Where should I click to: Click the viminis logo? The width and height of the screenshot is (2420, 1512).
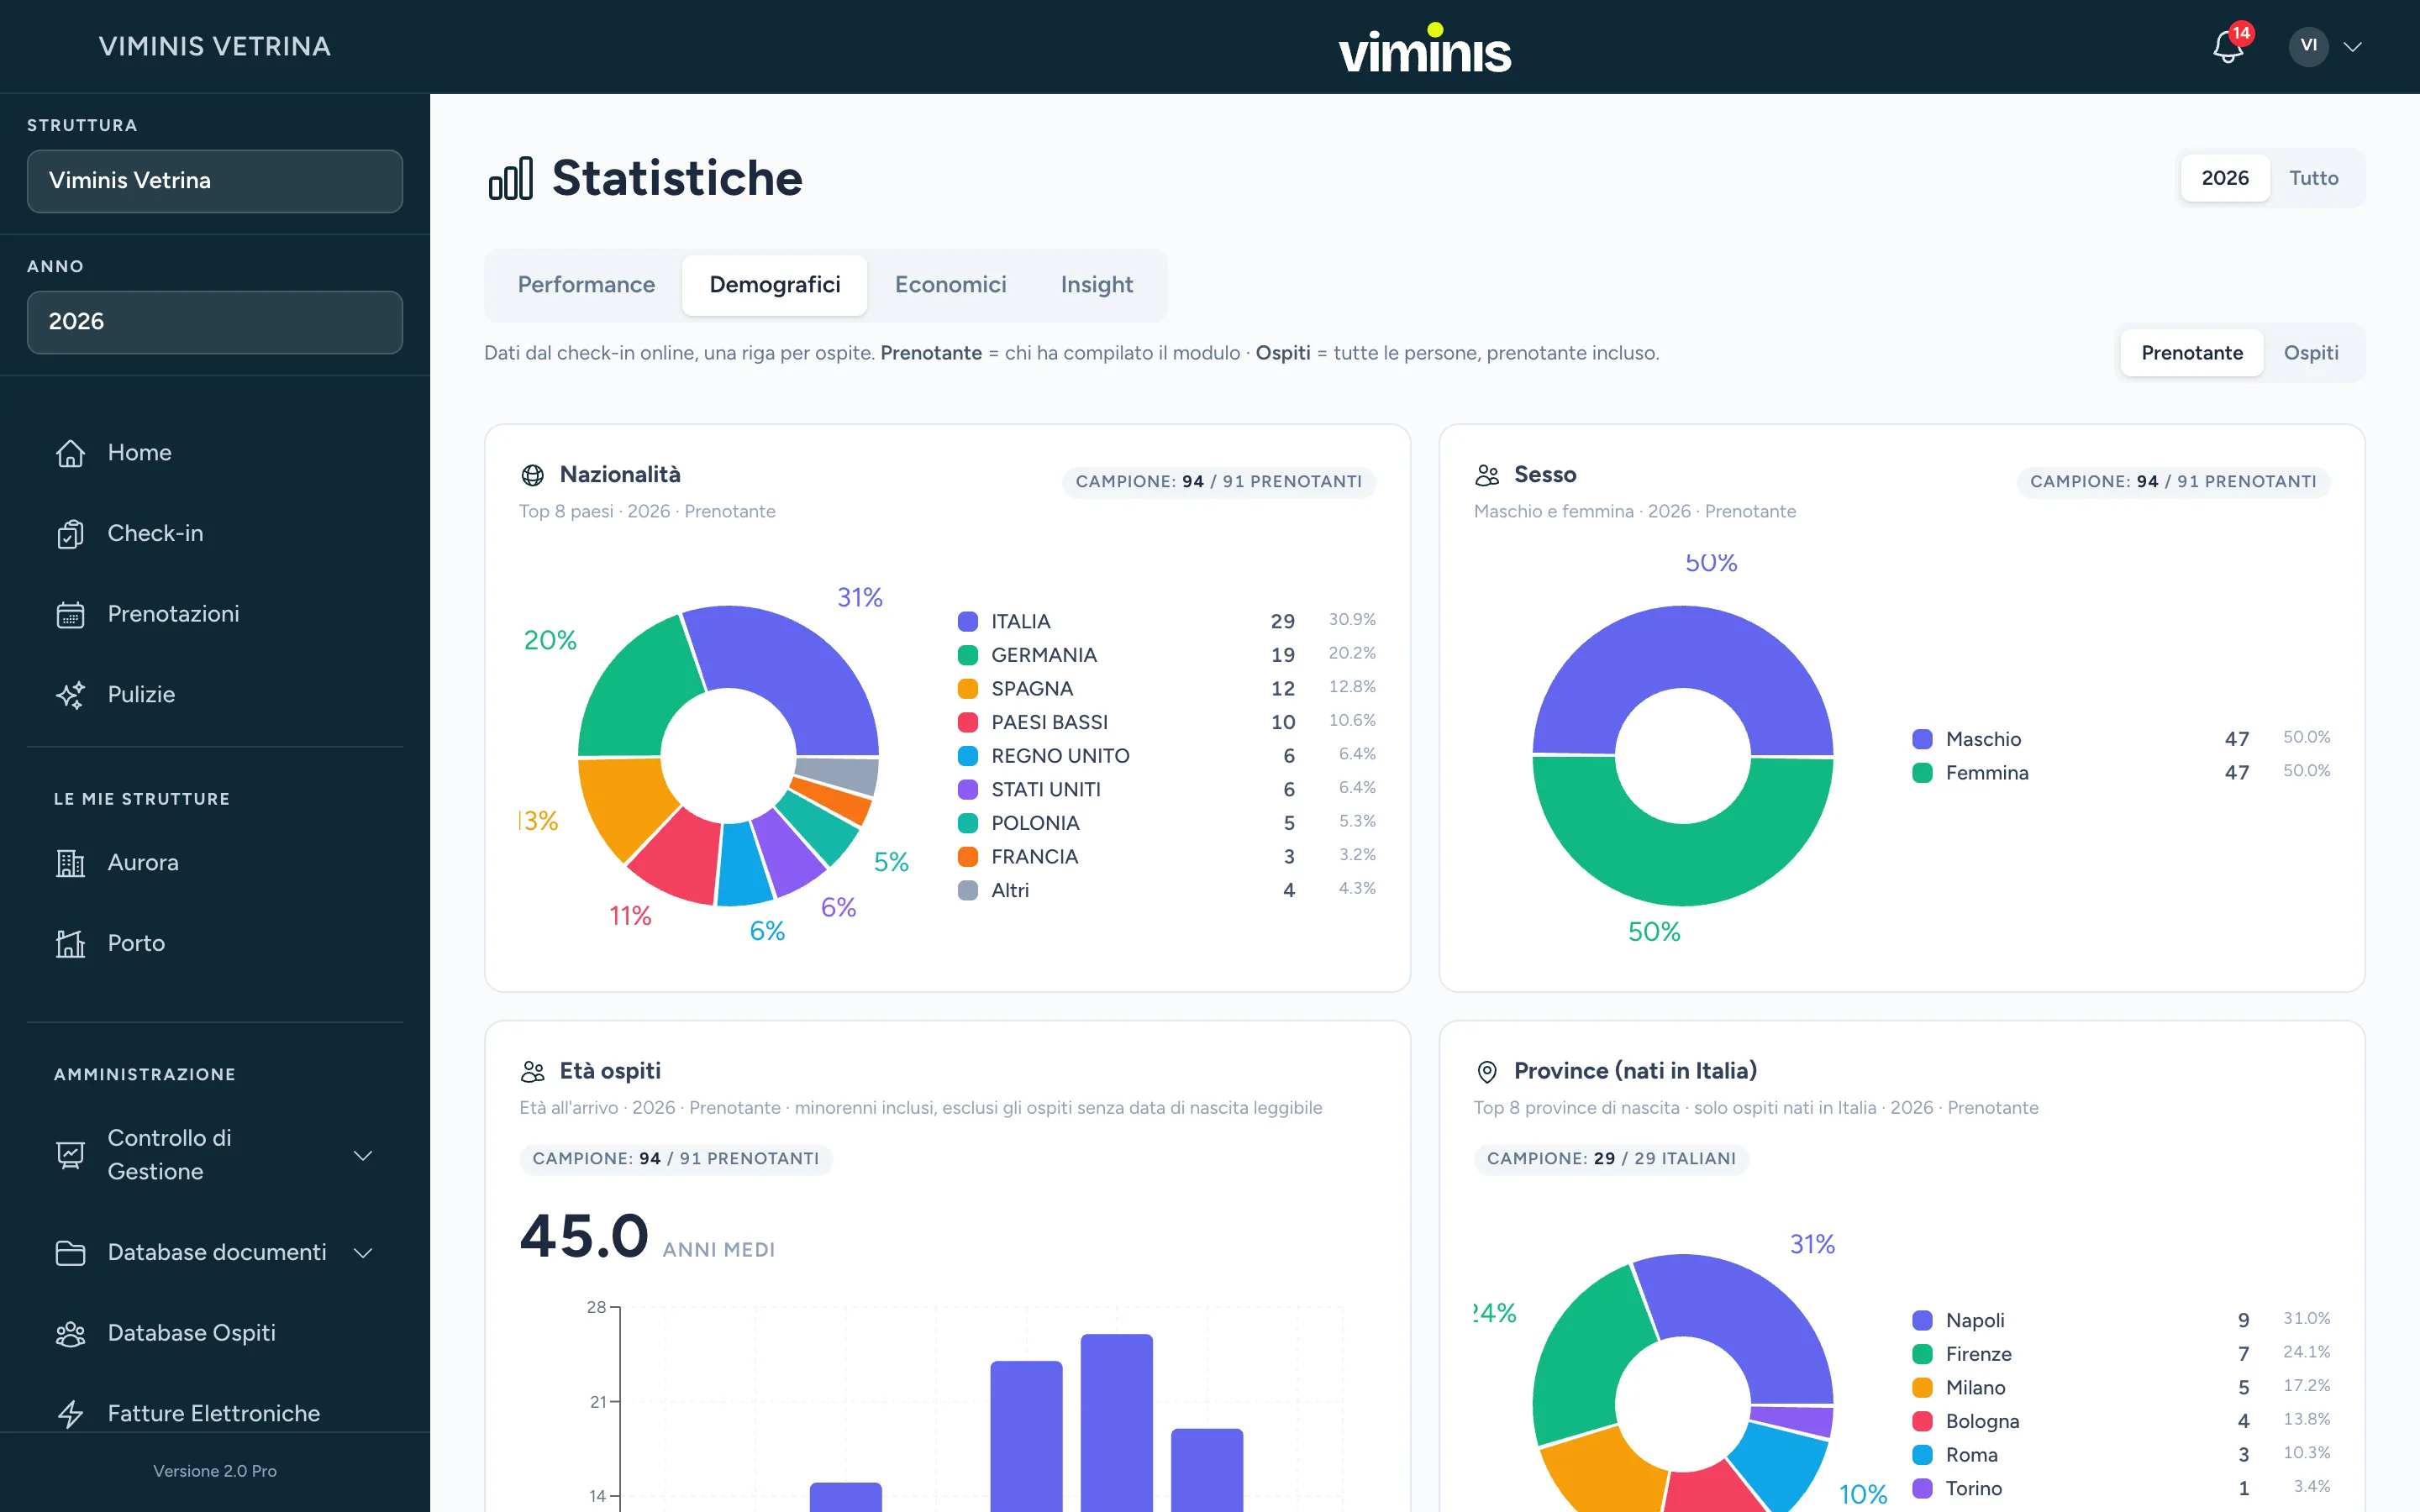click(x=1424, y=47)
